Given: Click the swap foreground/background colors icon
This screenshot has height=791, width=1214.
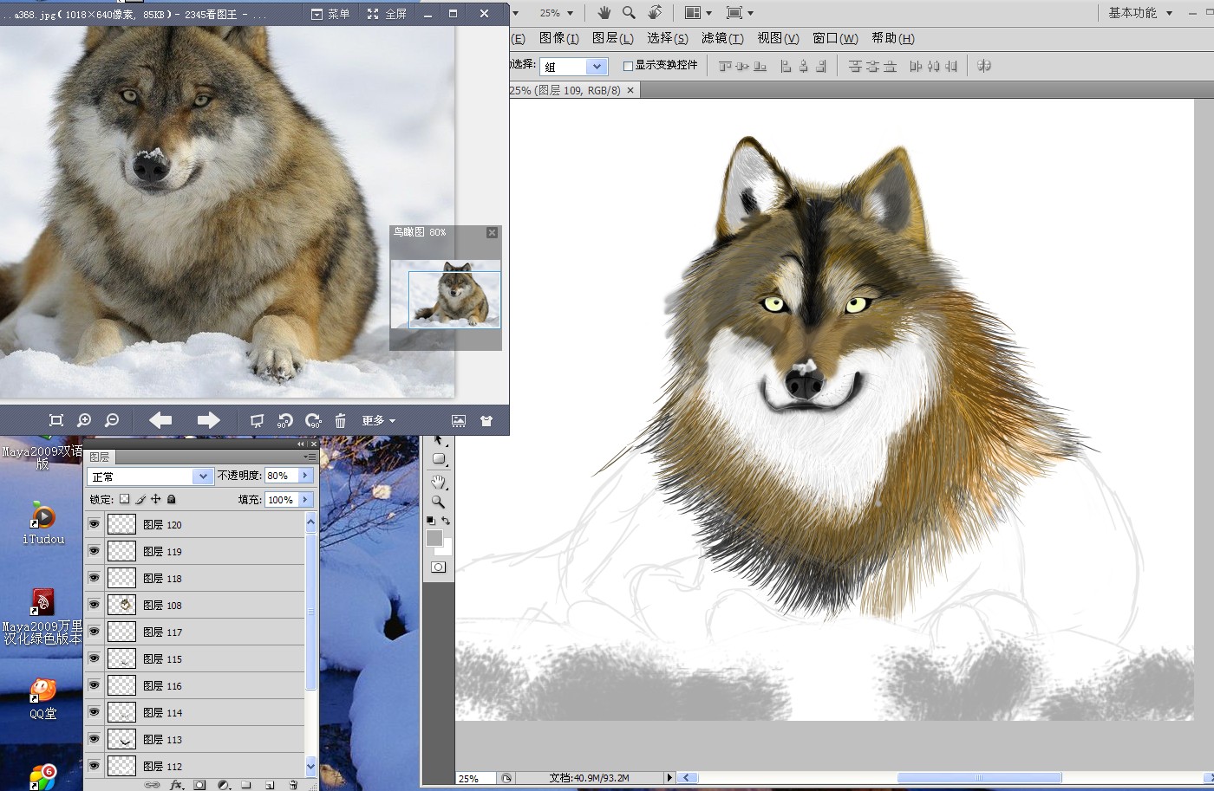Looking at the screenshot, I should [446, 521].
